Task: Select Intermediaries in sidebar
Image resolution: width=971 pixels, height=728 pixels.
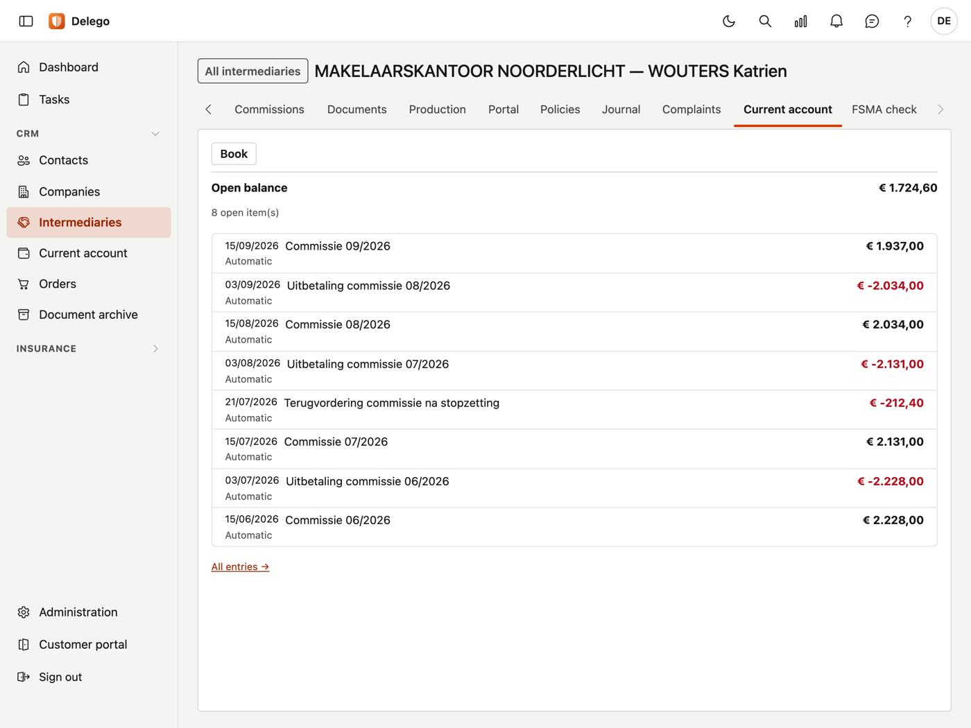Action: [89, 223]
